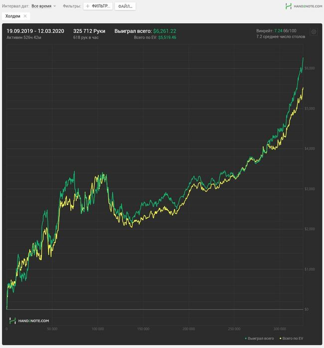Toggle the Выиграл всего legend series
The height and width of the screenshot is (348, 324).
pos(259,339)
